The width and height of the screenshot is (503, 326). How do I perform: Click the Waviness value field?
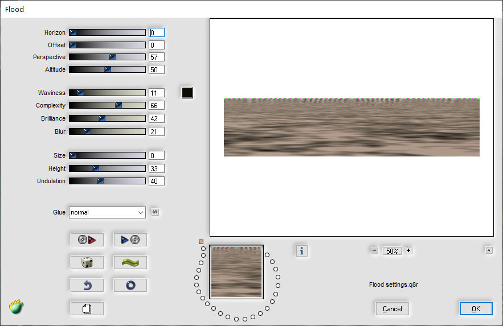point(157,93)
